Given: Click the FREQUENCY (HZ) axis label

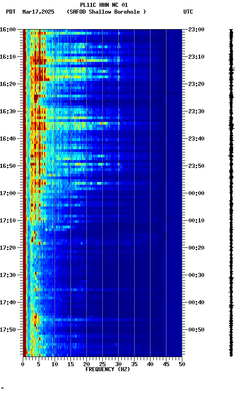Looking at the screenshot, I should (x=108, y=369).
